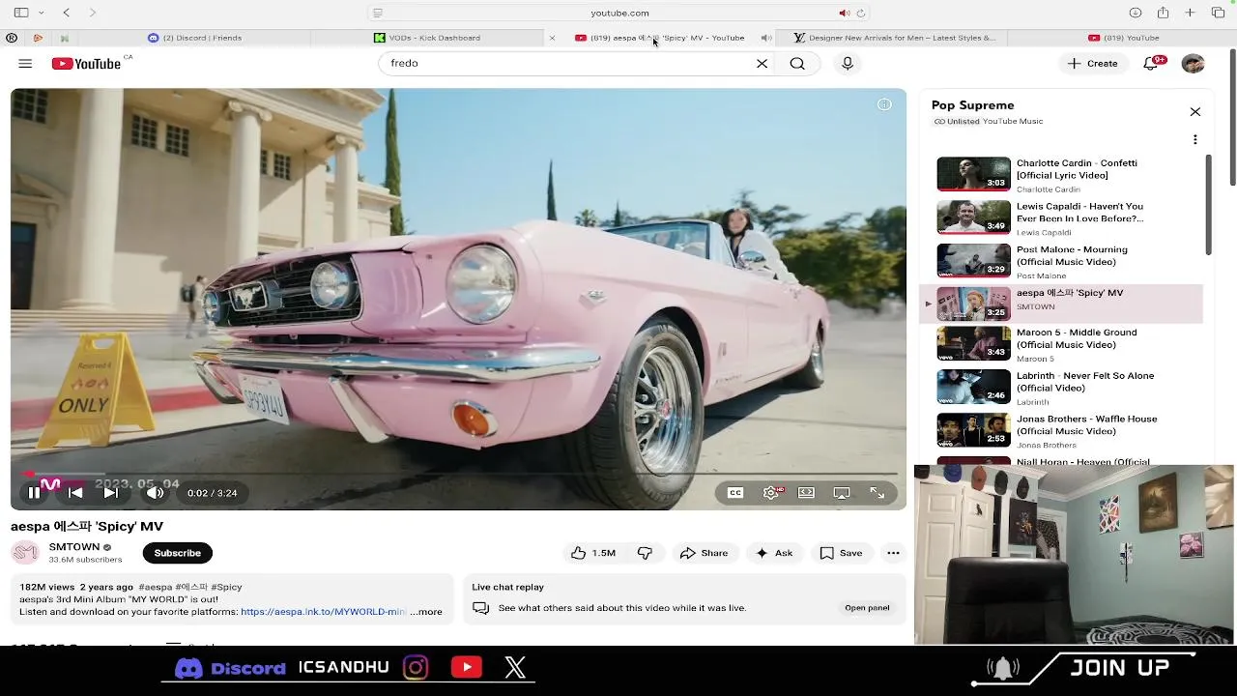Click the video info card icon
1237x696 pixels.
pos(884,104)
